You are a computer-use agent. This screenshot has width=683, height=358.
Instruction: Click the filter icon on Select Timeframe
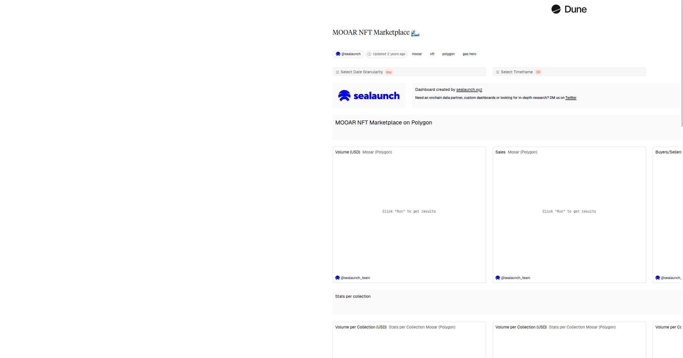click(497, 72)
